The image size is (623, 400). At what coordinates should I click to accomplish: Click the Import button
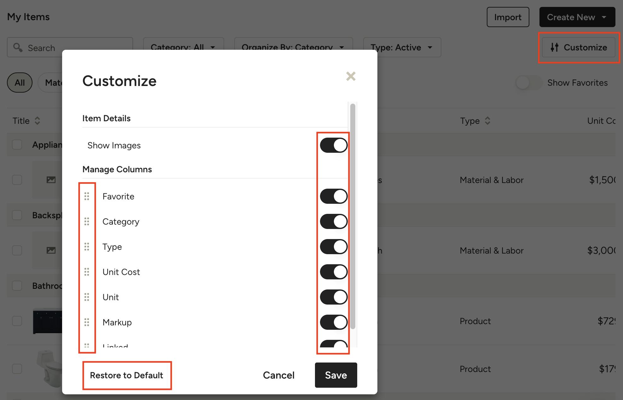[508, 17]
